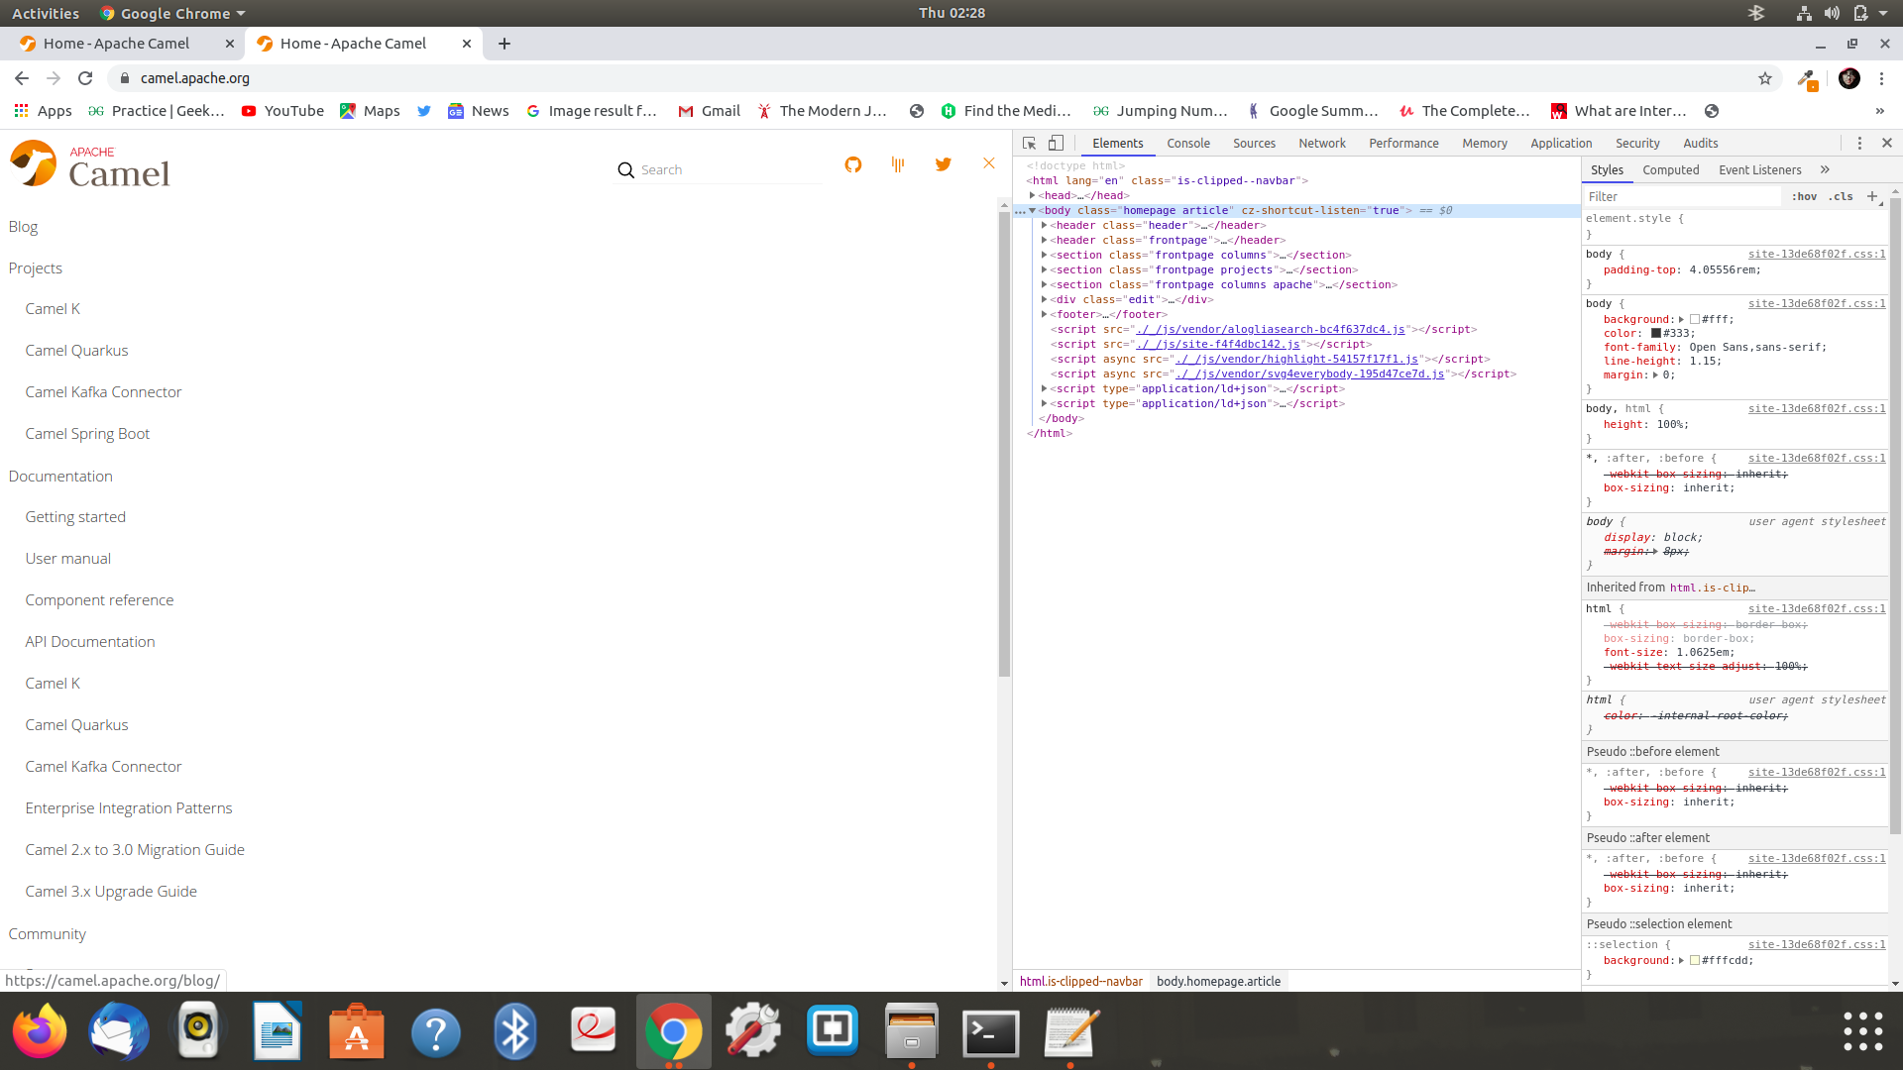Switch to the Console tab in DevTools

pyautogui.click(x=1188, y=144)
